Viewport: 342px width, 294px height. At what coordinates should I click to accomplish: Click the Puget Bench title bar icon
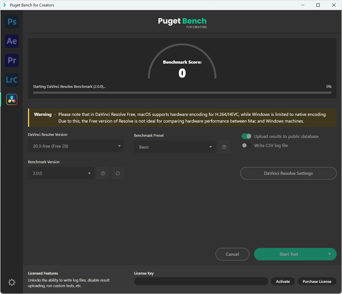[x=5, y=5]
